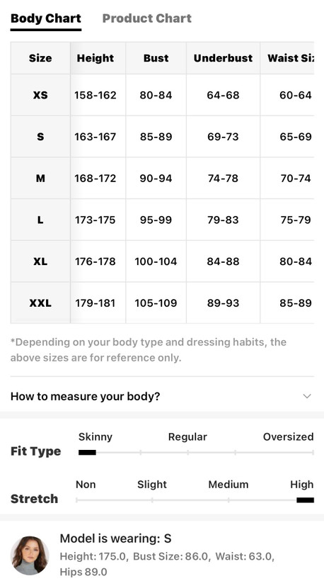Click the Bust column header
This screenshot has height=581, width=324.
point(156,58)
